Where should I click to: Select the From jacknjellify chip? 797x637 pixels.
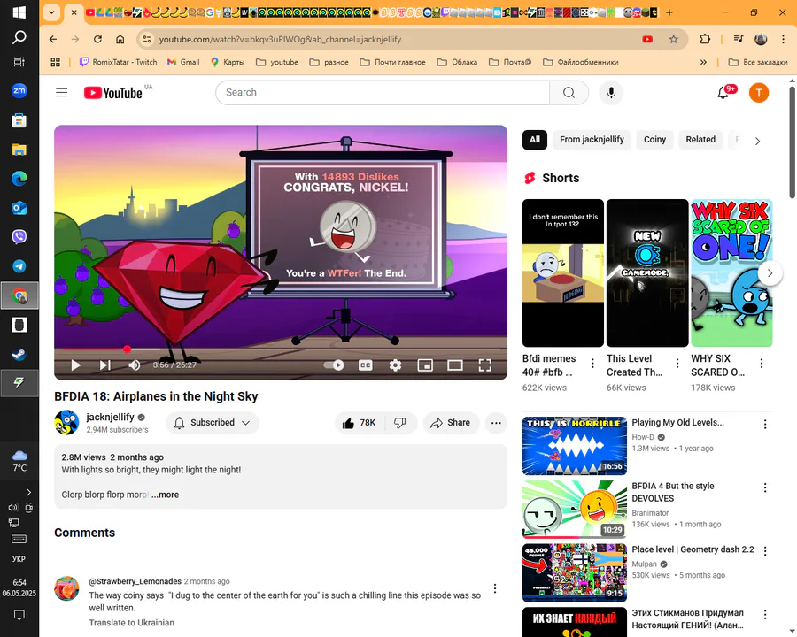592,140
